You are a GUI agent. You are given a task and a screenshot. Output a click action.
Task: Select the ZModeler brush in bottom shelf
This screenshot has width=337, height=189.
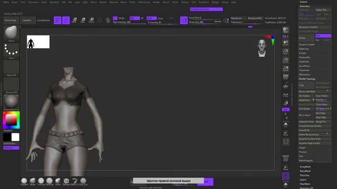click(x=66, y=182)
